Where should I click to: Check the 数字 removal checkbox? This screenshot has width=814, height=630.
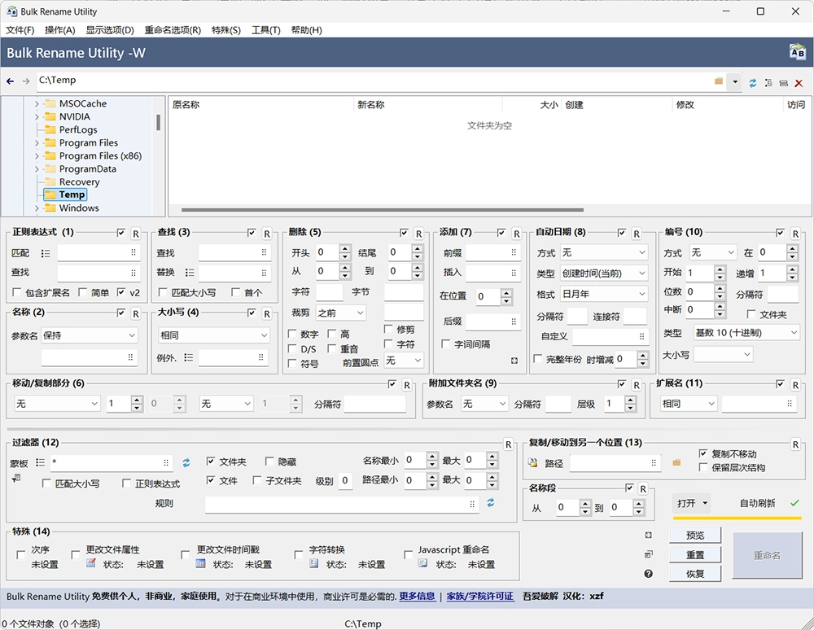[292, 334]
